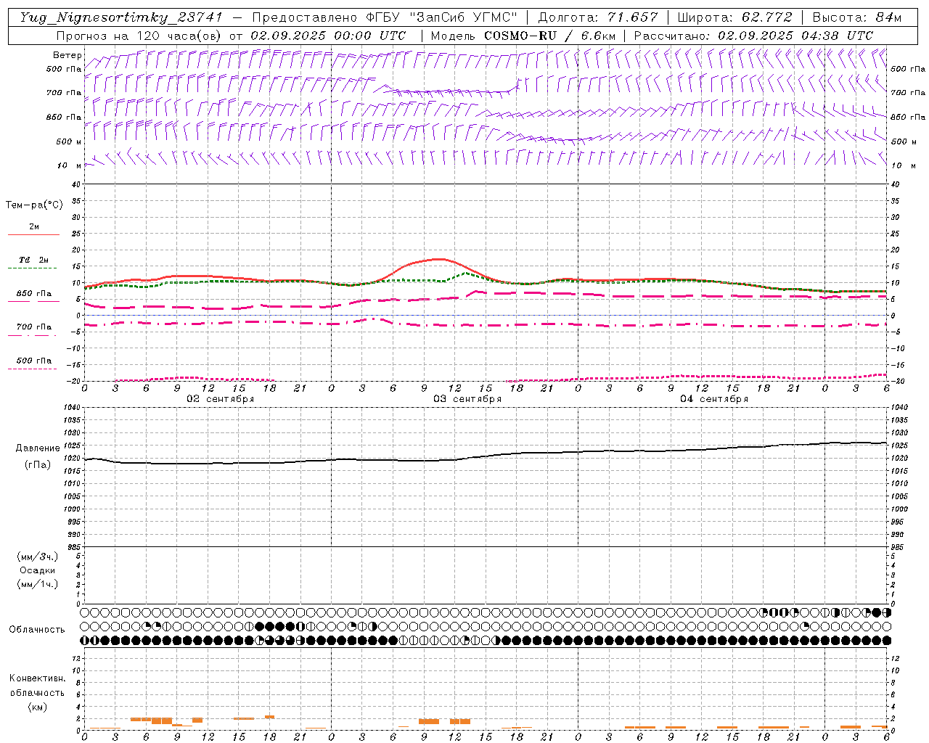Click the Прогноз на 120 часа(ов) text
The image size is (929, 743).
pos(140,36)
